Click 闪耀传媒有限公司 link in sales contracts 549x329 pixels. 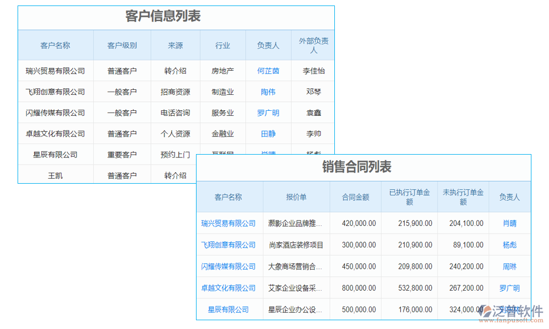(x=228, y=266)
